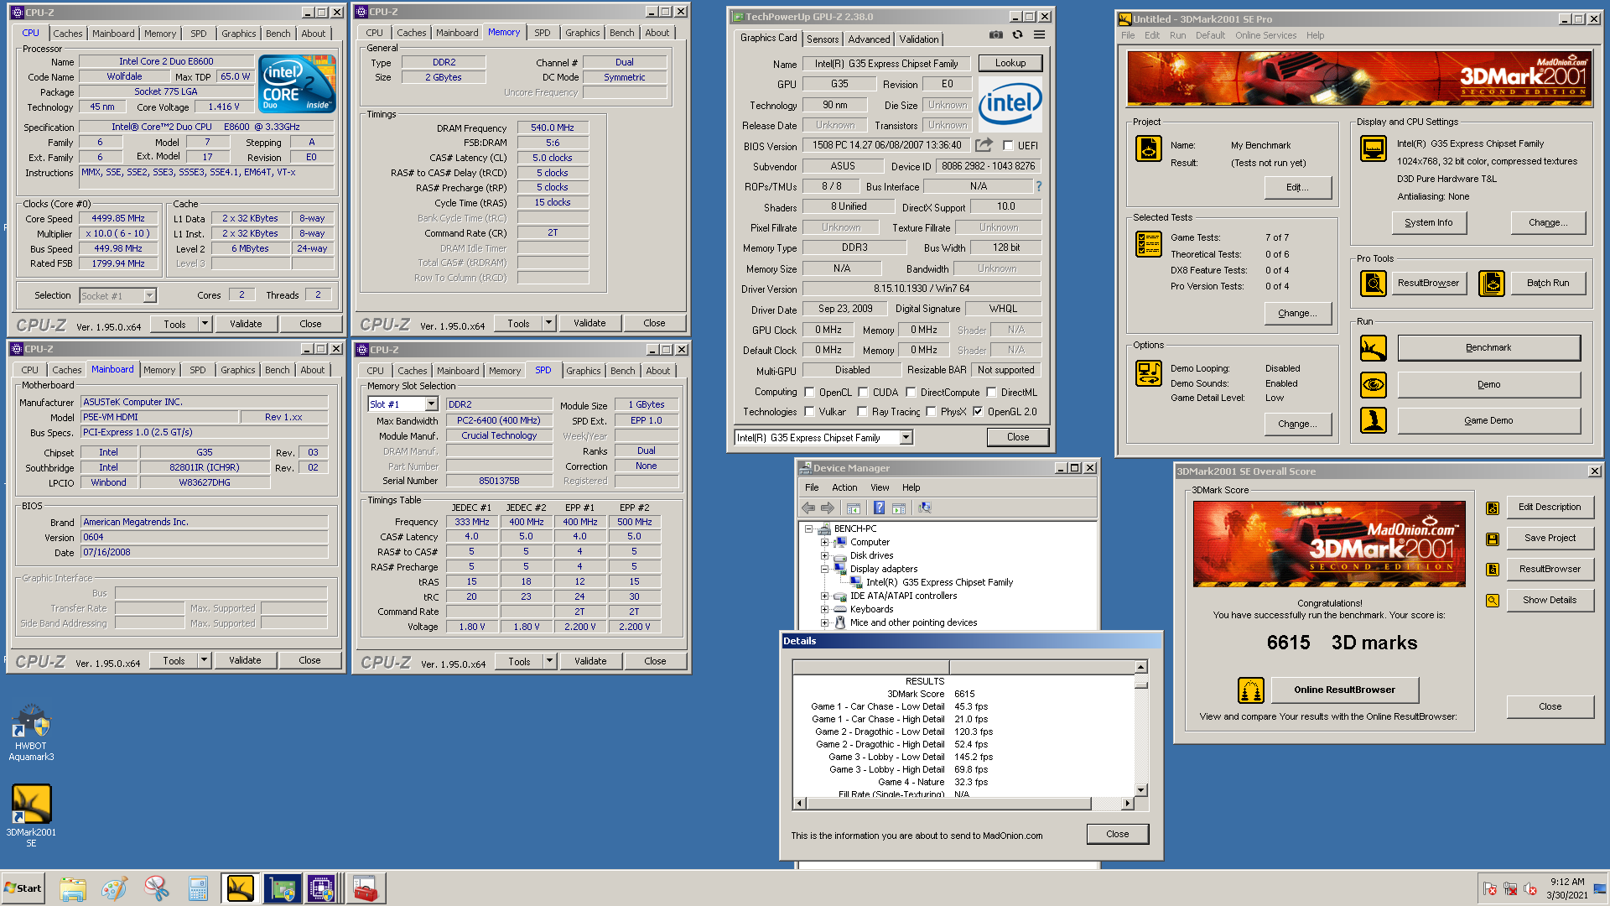Click Close in the Details dialog
Screen dimensions: 1610x906
(x=1117, y=834)
